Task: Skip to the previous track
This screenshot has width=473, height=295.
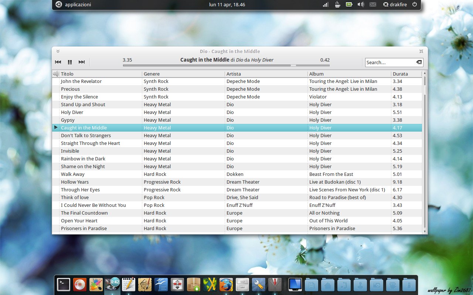Action: pyautogui.click(x=58, y=62)
